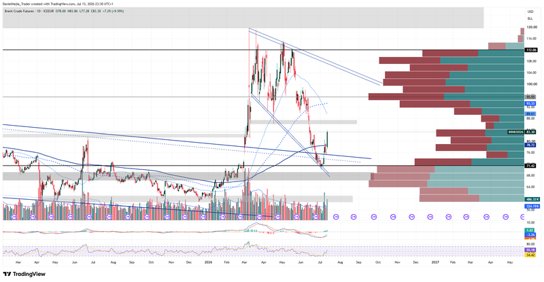
Task: Click the 324.19K volume average label
Action: pyautogui.click(x=532, y=206)
